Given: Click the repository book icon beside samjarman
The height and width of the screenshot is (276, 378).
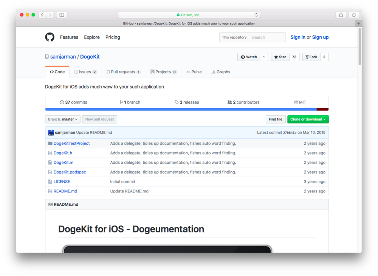Looking at the screenshot, I should coord(47,57).
